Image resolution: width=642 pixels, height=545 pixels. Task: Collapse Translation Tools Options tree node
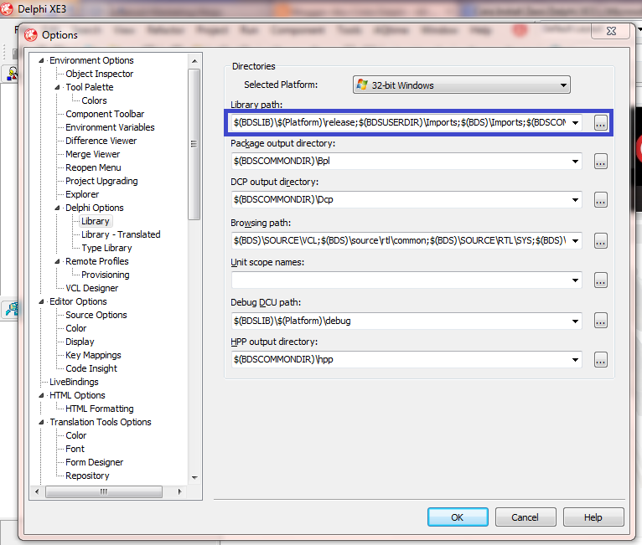(x=41, y=422)
